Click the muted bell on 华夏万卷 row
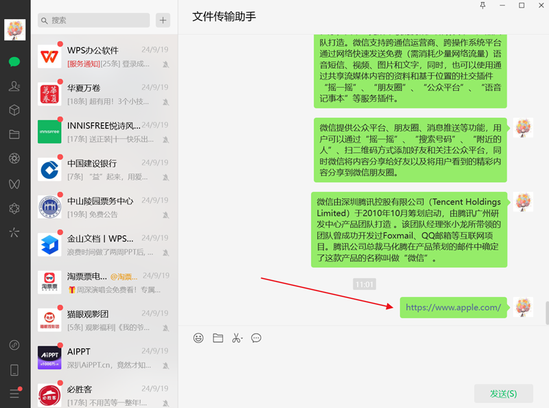Screen dimensions: 549x408 tap(165, 102)
